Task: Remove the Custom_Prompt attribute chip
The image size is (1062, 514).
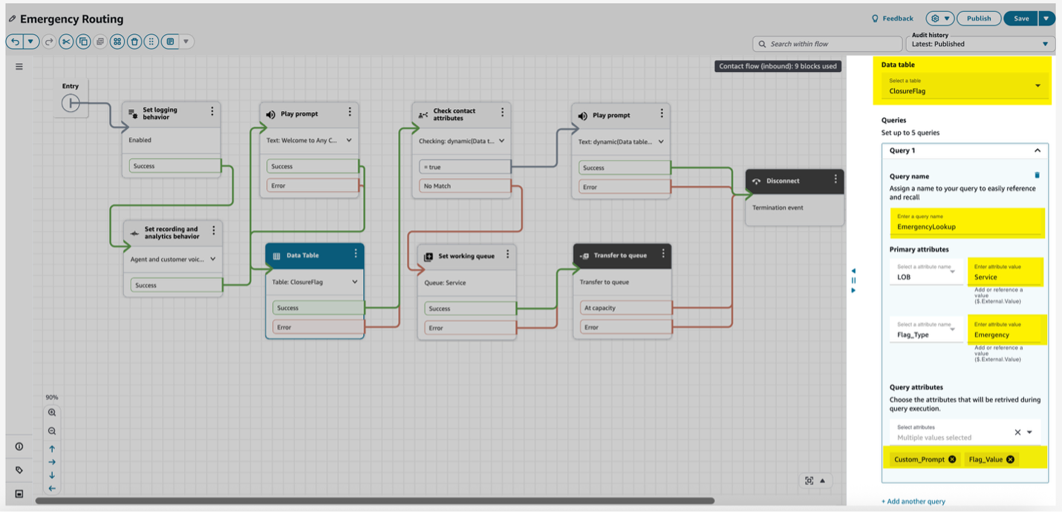Action: pyautogui.click(x=952, y=460)
